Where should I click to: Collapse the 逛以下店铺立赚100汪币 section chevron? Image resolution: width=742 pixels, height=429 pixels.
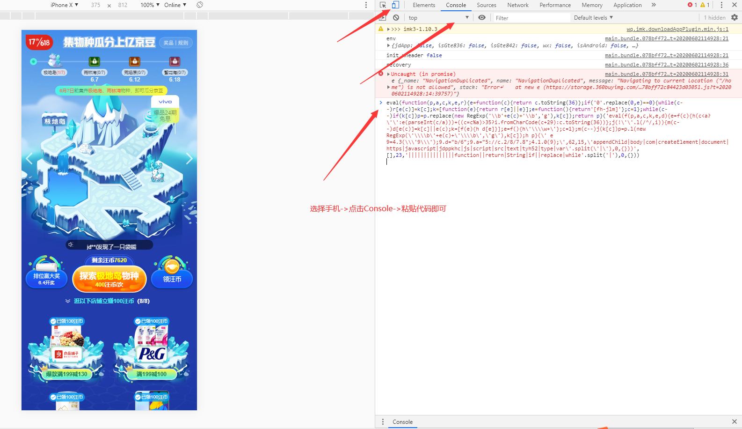click(x=68, y=301)
